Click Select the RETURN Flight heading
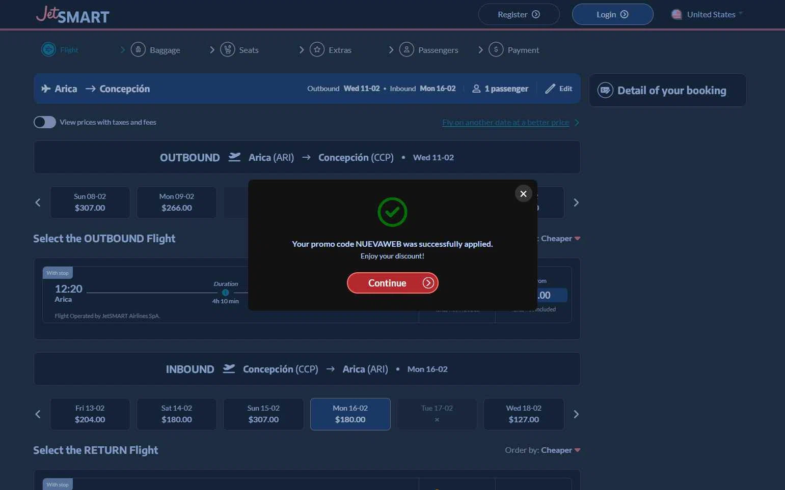The height and width of the screenshot is (490, 785). pos(95,450)
